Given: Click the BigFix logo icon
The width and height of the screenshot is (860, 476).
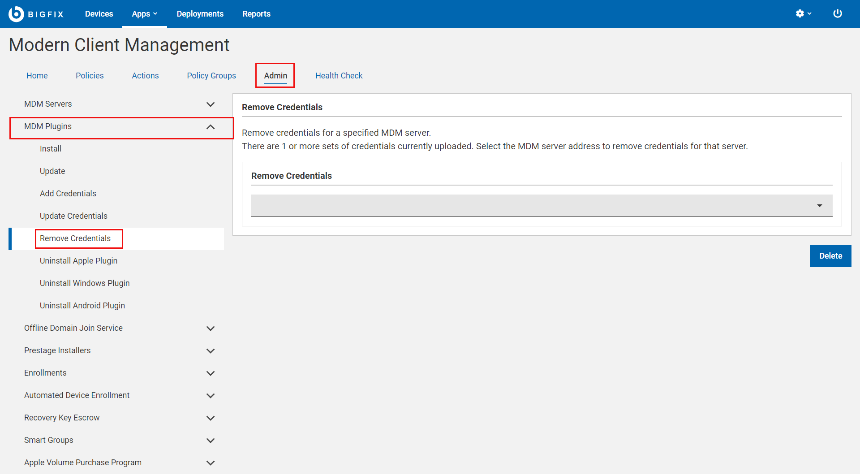Looking at the screenshot, I should 16,14.
